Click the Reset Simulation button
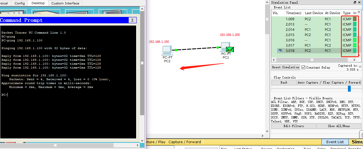This screenshot has height=149, width=363. [286, 67]
